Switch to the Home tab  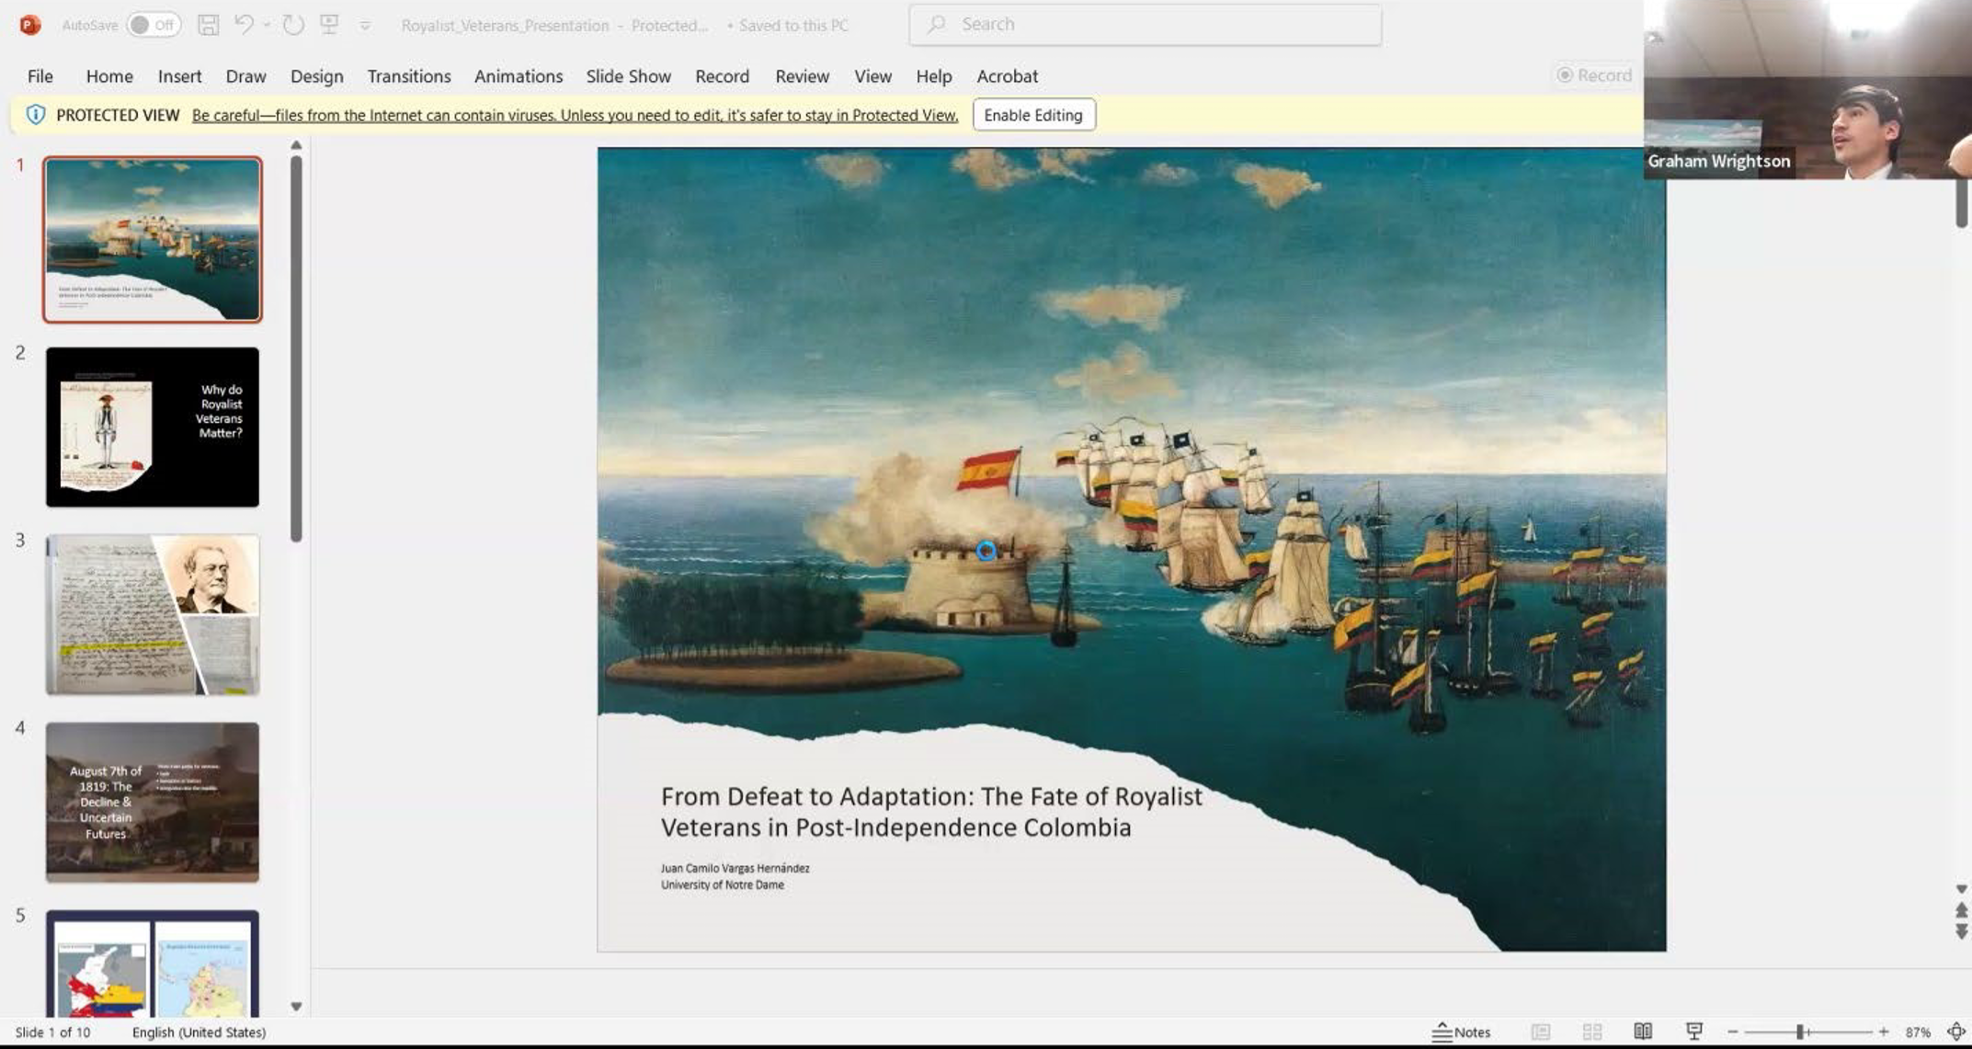tap(109, 76)
